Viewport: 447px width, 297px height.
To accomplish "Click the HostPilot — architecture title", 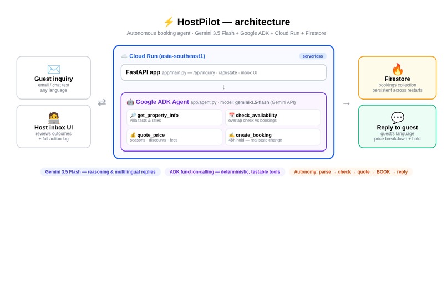I will coord(234,22).
